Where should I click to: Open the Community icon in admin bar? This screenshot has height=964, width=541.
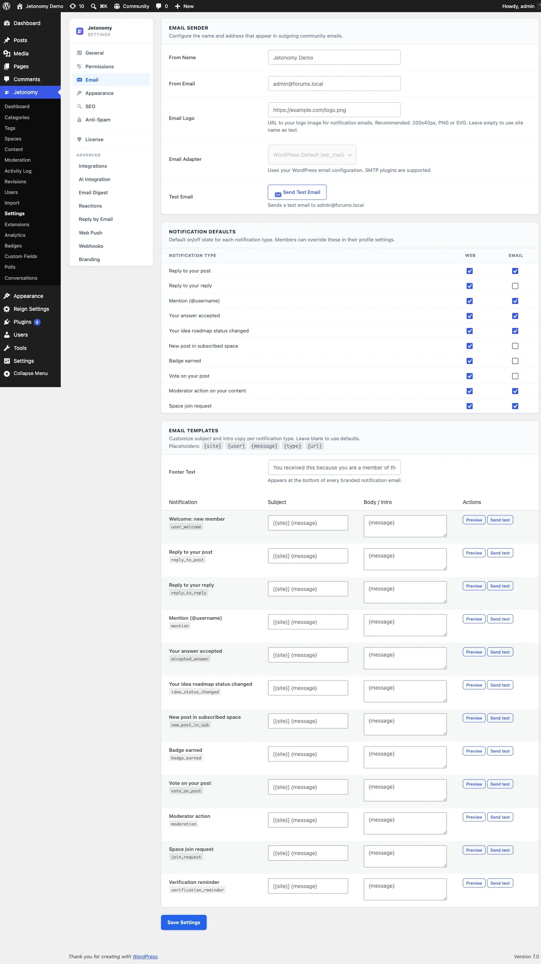coord(117,6)
